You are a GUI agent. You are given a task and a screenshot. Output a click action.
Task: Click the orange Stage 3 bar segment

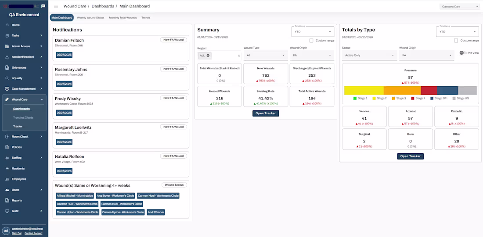point(402,90)
